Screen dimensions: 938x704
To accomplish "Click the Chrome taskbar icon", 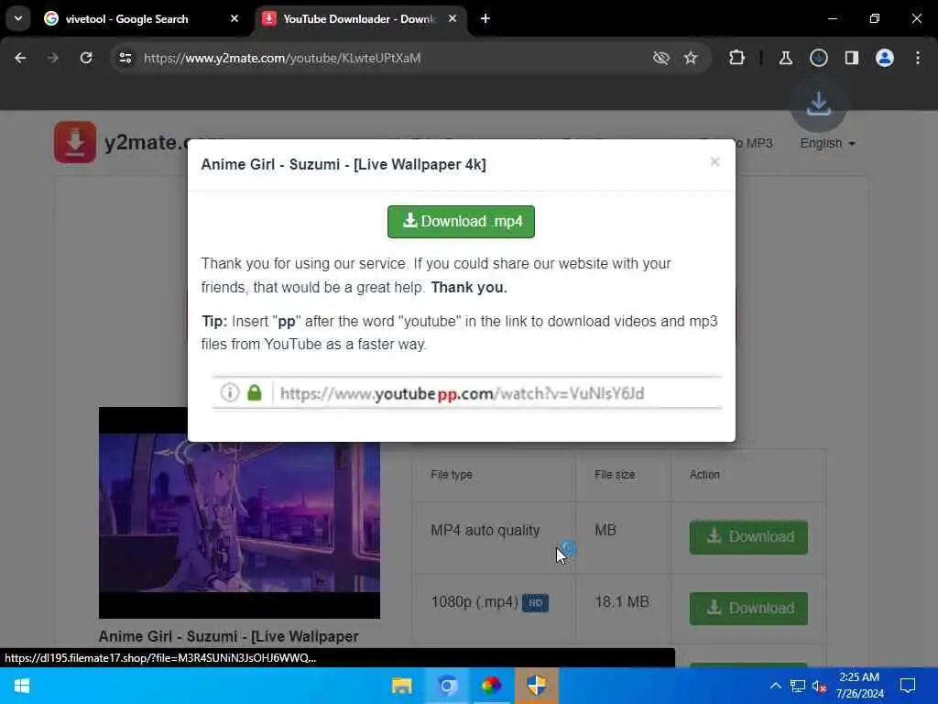I will click(447, 686).
